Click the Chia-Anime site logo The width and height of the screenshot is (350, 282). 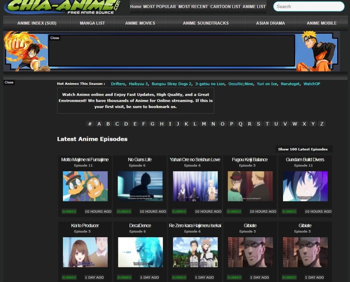point(63,7)
